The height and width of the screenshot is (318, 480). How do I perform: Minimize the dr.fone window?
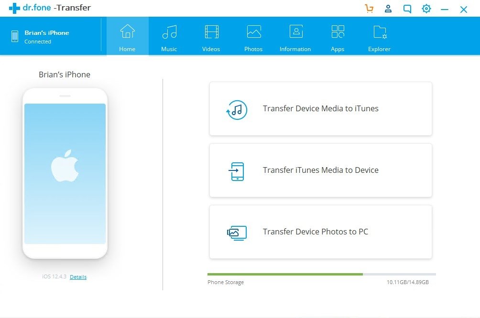coord(445,10)
